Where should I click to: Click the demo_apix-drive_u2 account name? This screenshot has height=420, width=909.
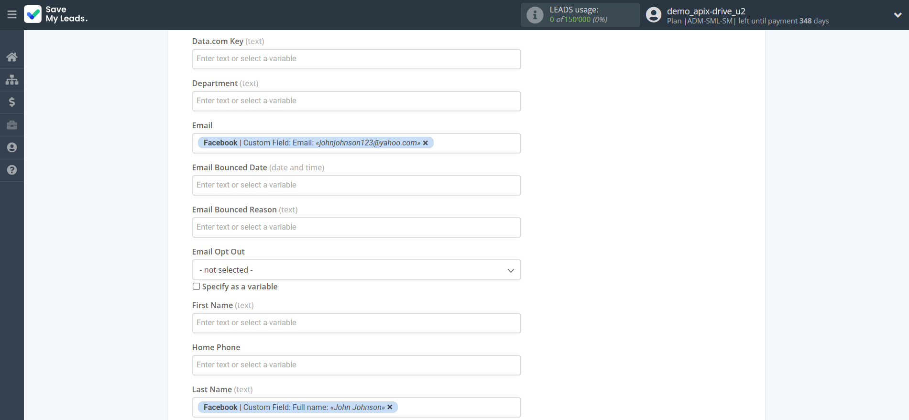pos(706,11)
